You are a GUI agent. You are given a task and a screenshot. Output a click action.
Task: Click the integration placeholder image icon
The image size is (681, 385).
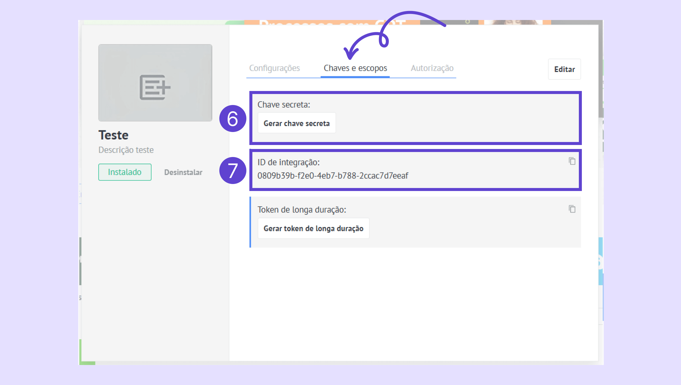point(155,87)
